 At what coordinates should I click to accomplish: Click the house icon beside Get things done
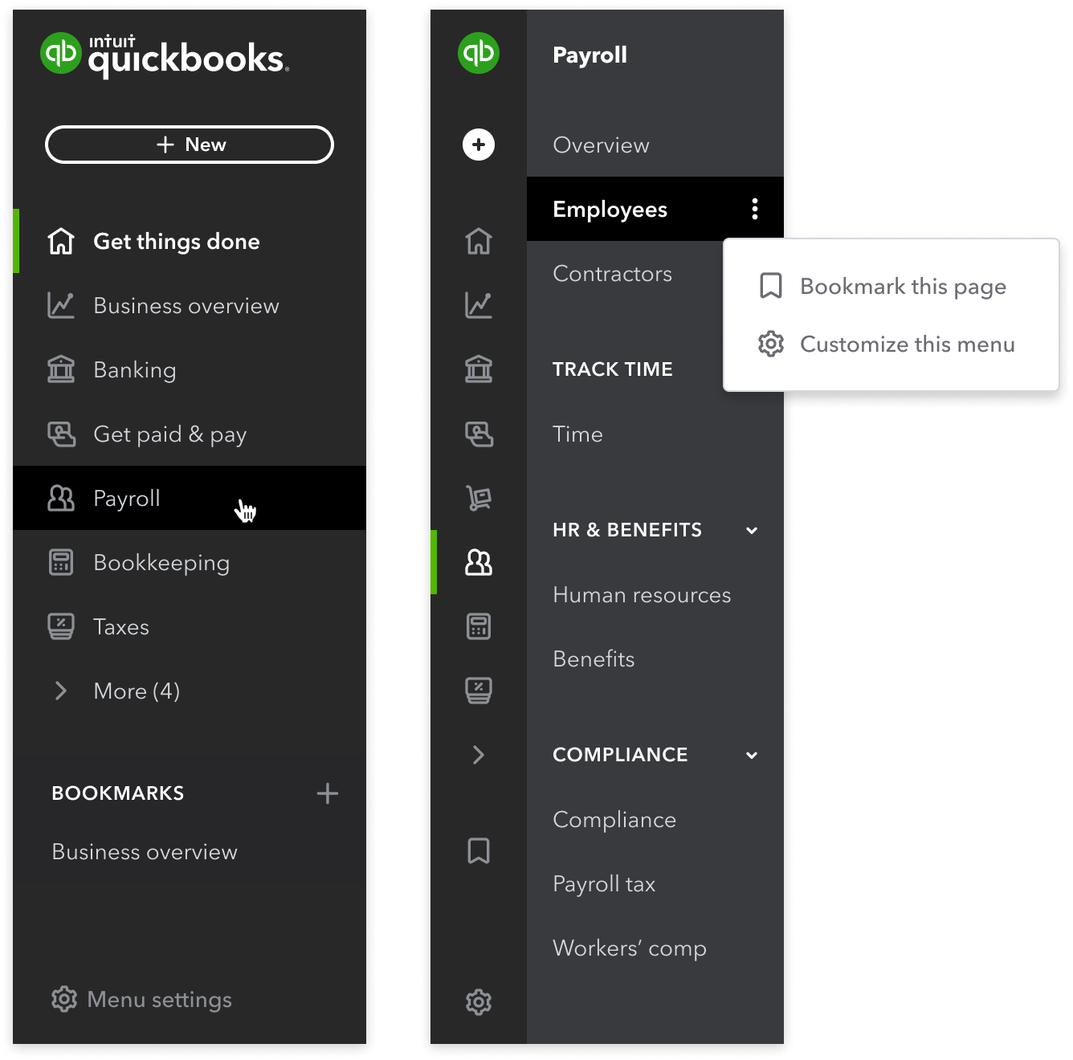click(x=61, y=241)
